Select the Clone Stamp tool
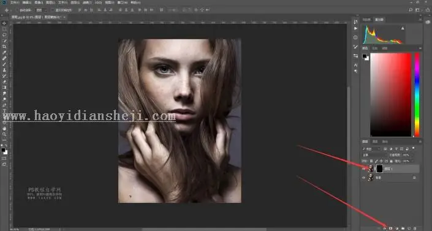Viewport: 432px width, 231px height. pos(4,70)
